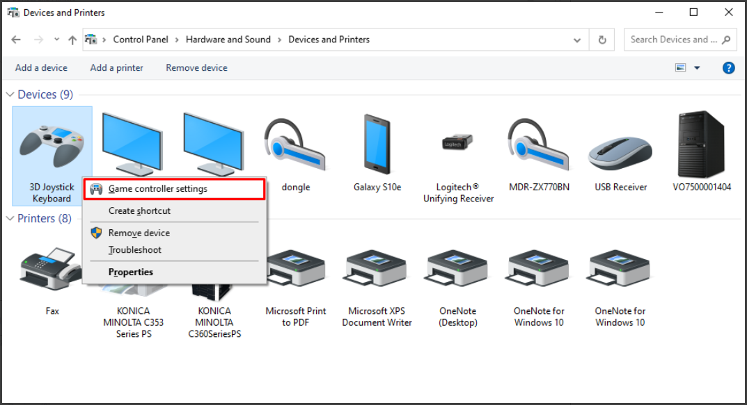The image size is (747, 405).
Task: Click the Search Devices and Printers field
Action: click(673, 40)
